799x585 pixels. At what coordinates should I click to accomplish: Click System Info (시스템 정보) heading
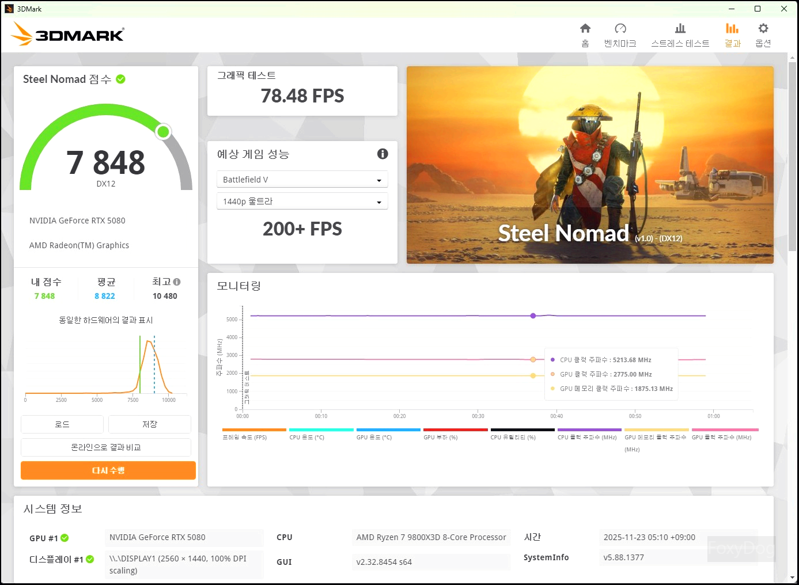(x=53, y=509)
